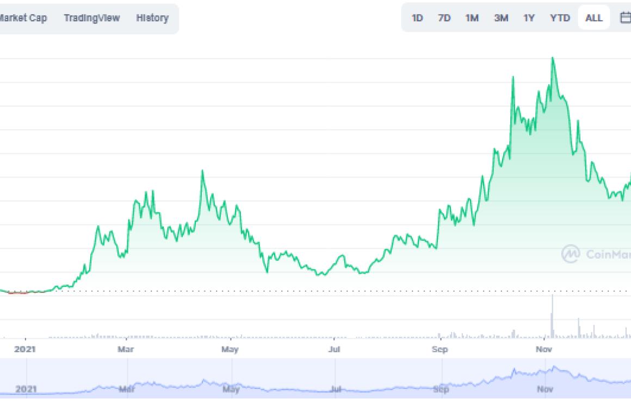Select the 1M range button
The width and height of the screenshot is (631, 402).
pyautogui.click(x=472, y=18)
